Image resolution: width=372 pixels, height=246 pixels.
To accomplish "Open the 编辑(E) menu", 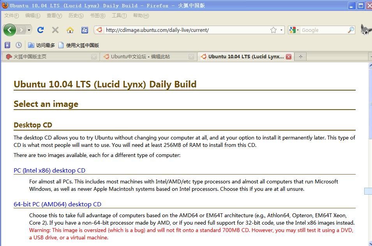I will click(x=33, y=16).
